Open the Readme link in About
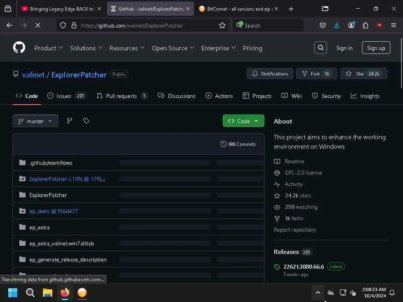 (294, 161)
